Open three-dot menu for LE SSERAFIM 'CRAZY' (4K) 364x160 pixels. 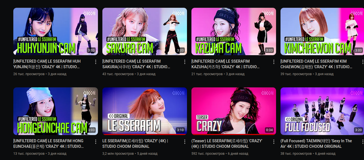tap(185, 141)
